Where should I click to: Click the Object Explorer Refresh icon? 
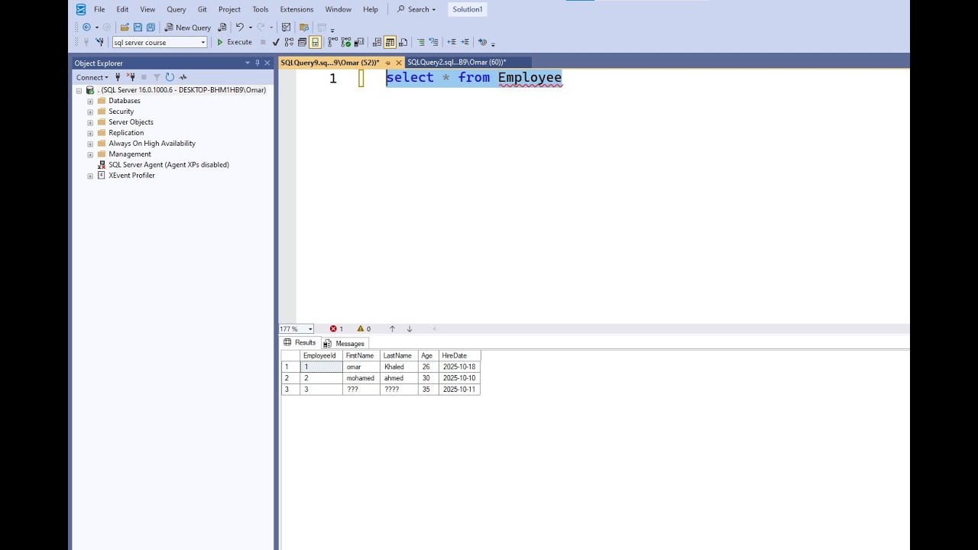(170, 77)
